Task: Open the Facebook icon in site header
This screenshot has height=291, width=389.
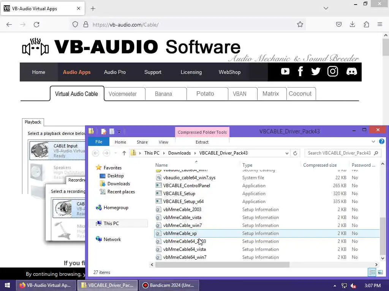Action: (300, 72)
